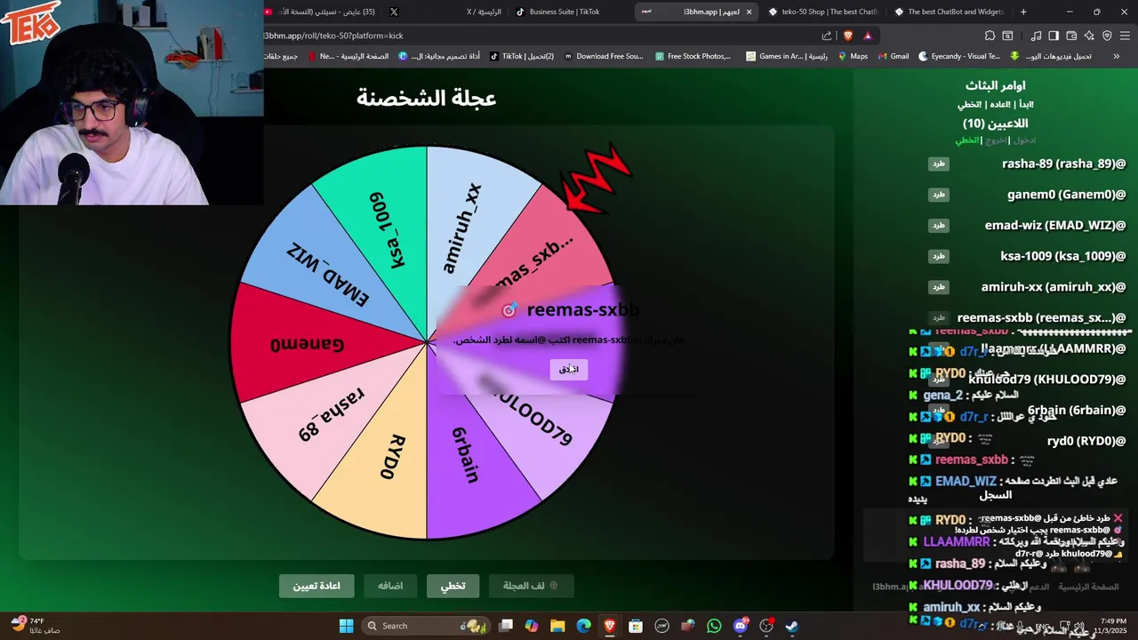Switch to The best ChatBot and Widgets tab
The height and width of the screenshot is (640, 1138).
click(x=950, y=12)
